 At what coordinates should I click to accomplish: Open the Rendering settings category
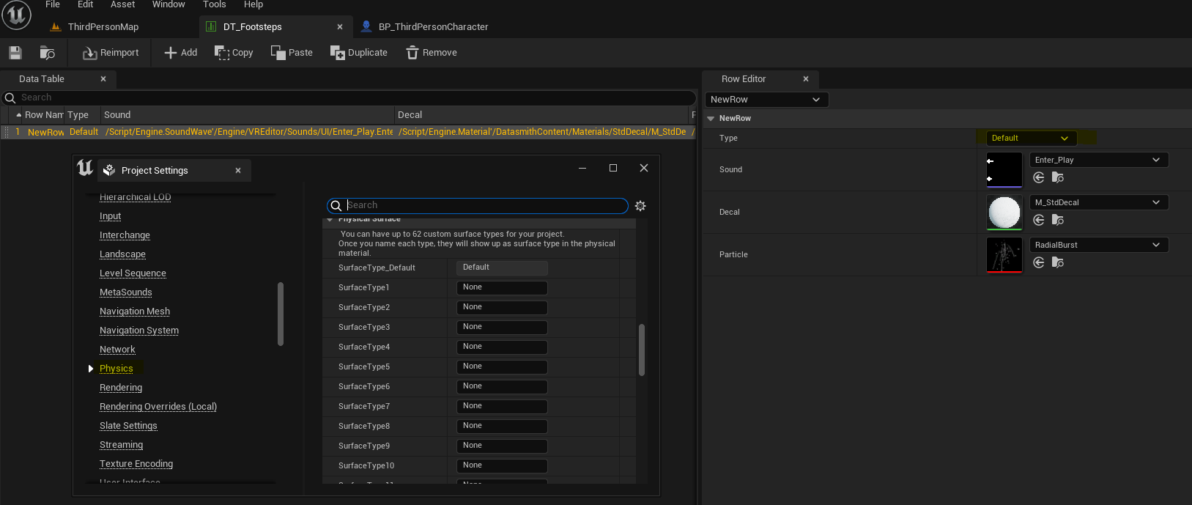click(x=121, y=388)
